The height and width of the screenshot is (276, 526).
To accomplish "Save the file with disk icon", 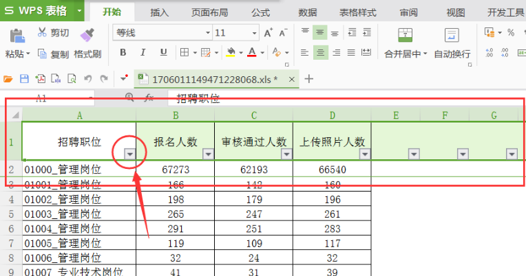I will point(24,79).
